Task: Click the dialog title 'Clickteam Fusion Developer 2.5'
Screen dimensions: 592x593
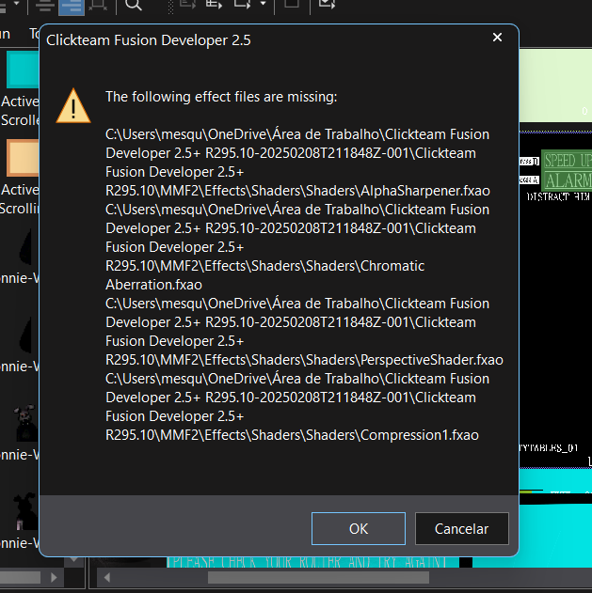Action: (x=149, y=40)
